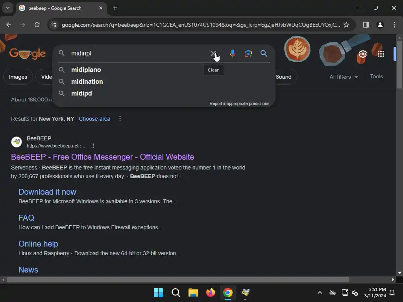403x302 pixels.
Task: Switch to Videos results tab
Action: (45, 77)
